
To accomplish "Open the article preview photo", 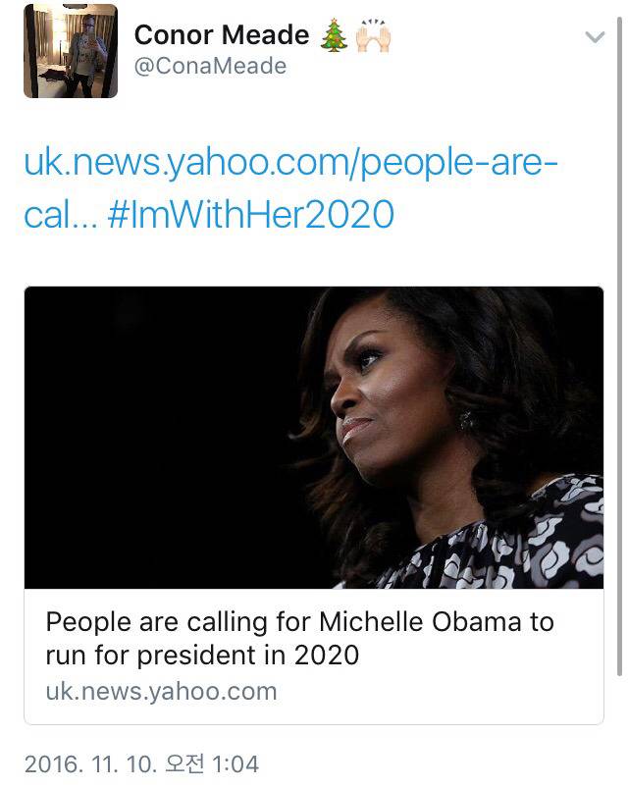I will click(x=313, y=437).
